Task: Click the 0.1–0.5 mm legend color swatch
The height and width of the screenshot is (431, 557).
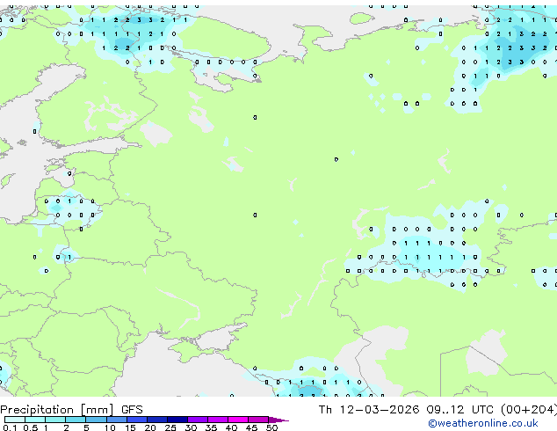Action: (x=15, y=420)
